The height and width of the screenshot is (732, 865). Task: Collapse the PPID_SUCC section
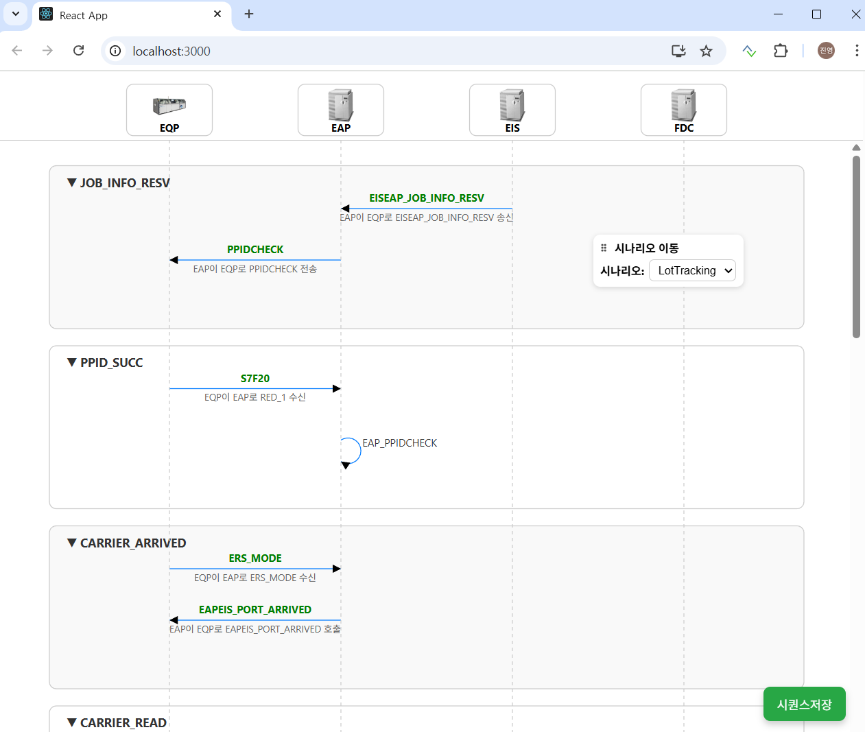coord(72,363)
